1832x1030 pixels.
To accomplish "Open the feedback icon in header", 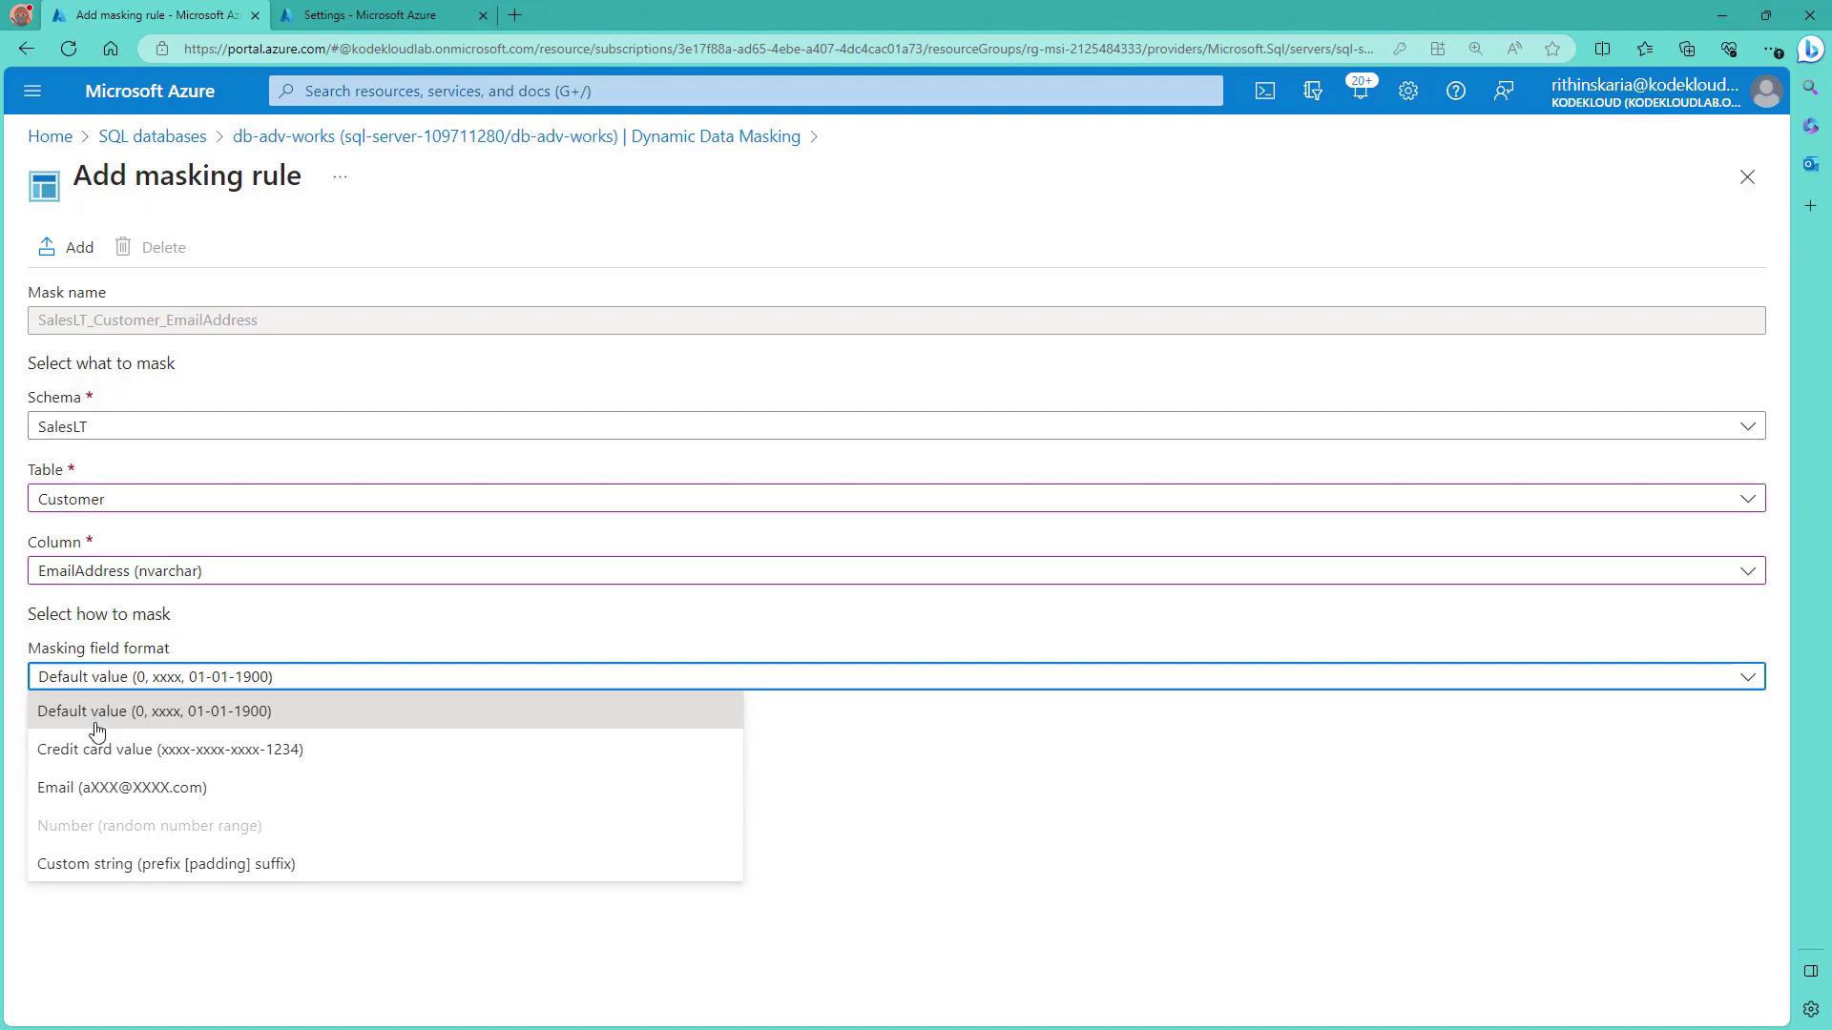I will (x=1503, y=91).
